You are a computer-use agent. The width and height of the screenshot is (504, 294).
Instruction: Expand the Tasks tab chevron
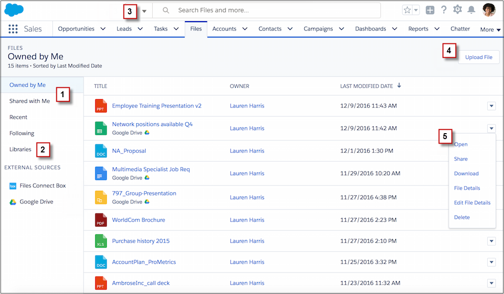click(x=176, y=29)
